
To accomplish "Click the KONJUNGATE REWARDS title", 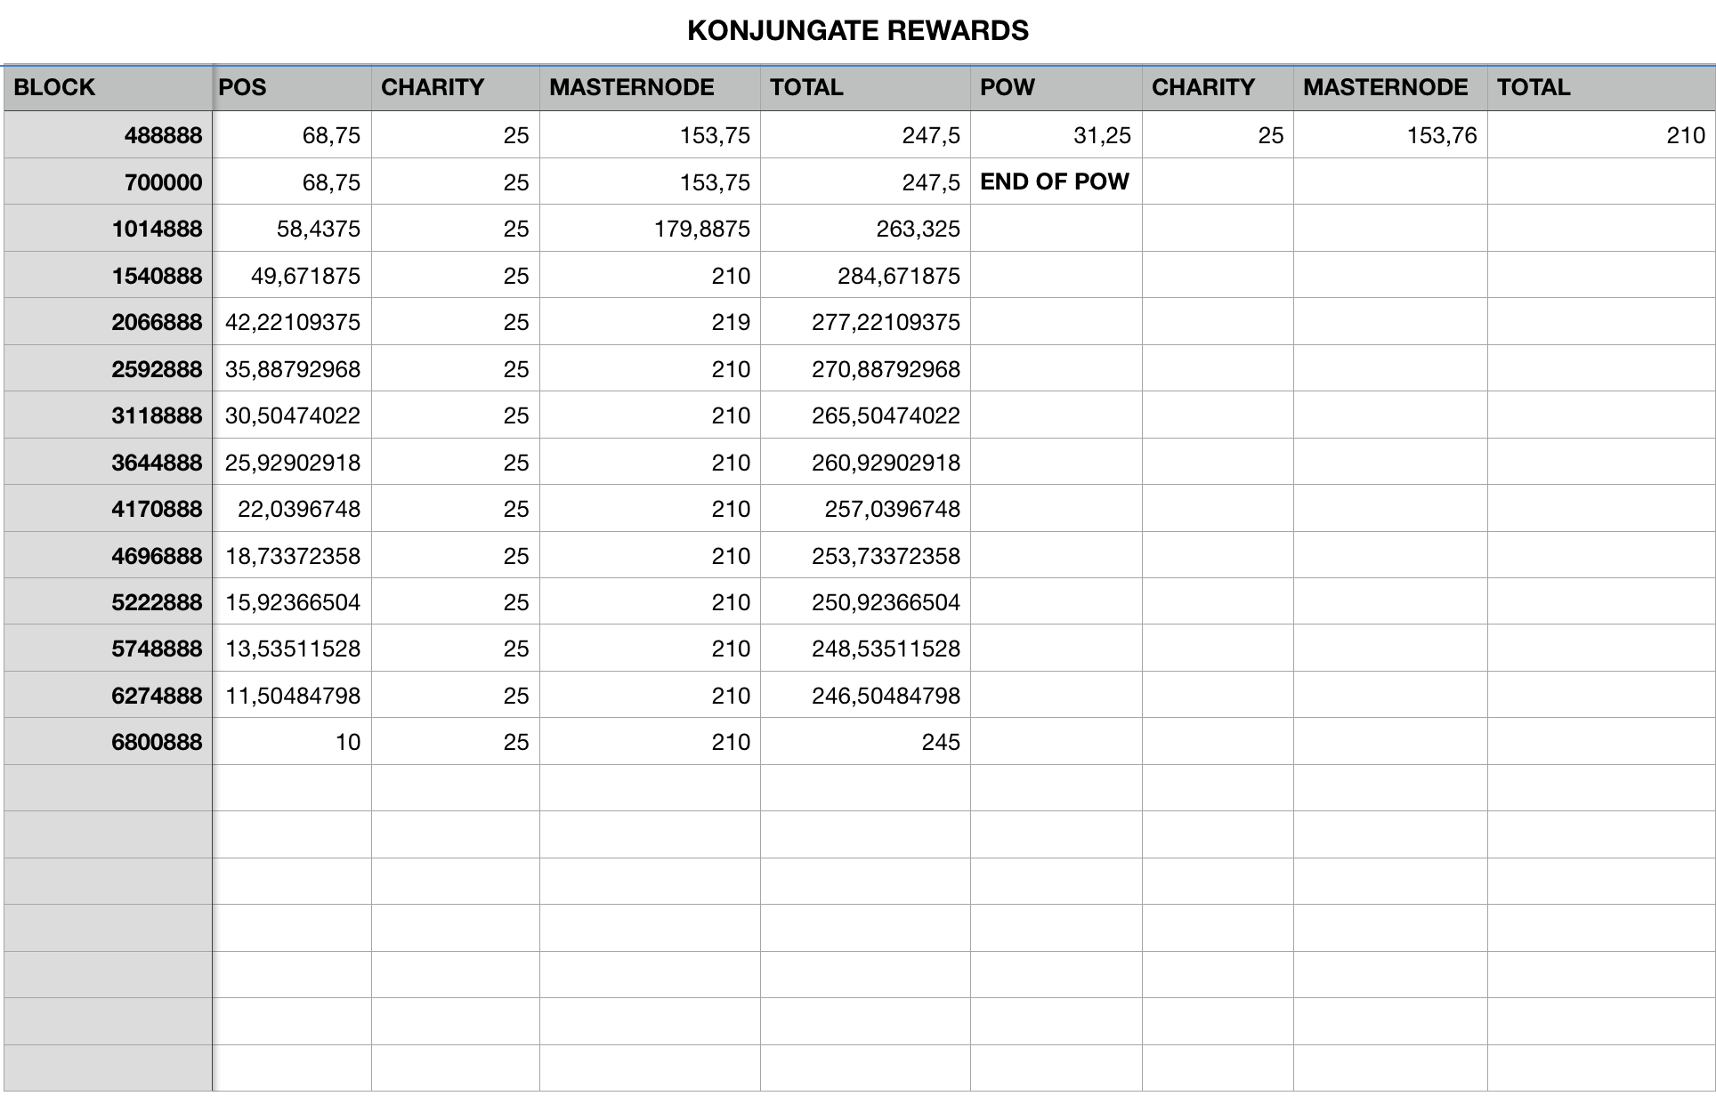I will (857, 31).
